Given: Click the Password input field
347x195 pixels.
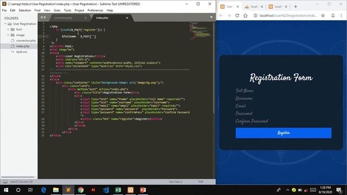Looking at the screenshot, I should [x=284, y=113].
